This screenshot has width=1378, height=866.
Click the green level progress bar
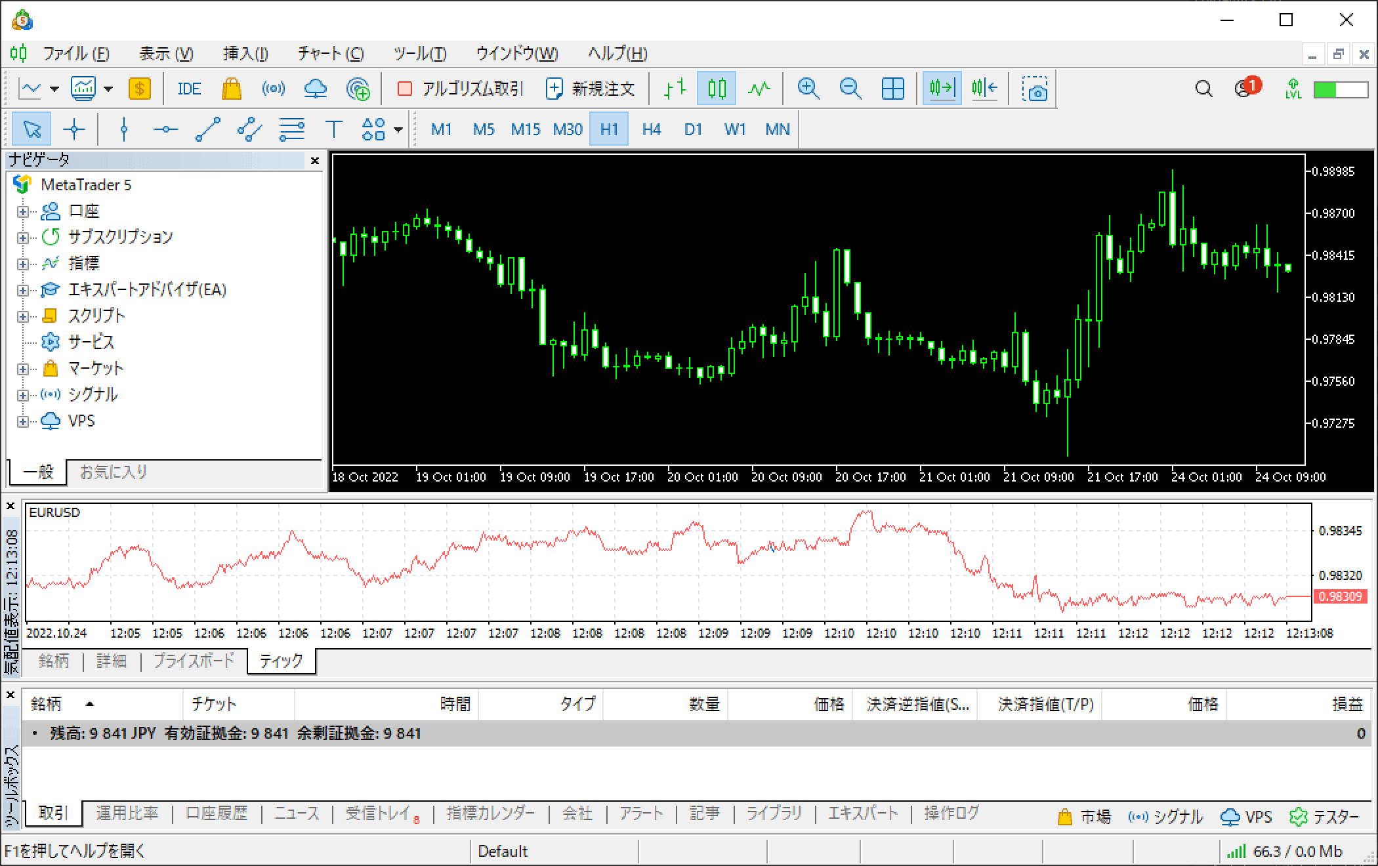(1341, 89)
